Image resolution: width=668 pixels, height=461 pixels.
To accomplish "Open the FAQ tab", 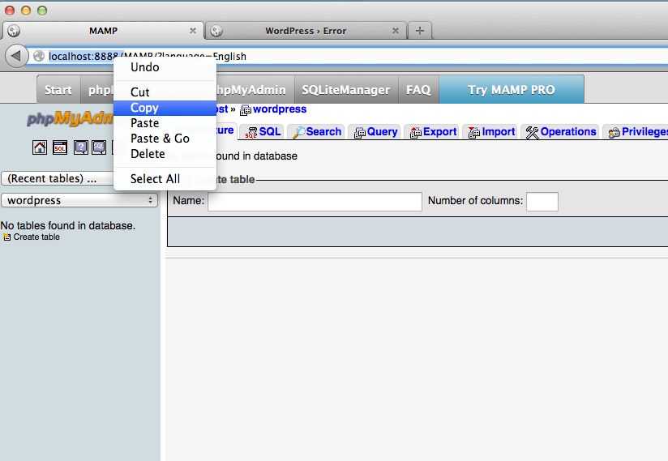I will (418, 90).
